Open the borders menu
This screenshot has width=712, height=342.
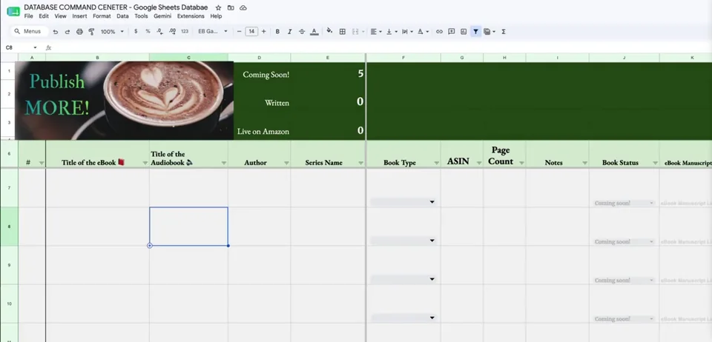(x=343, y=32)
